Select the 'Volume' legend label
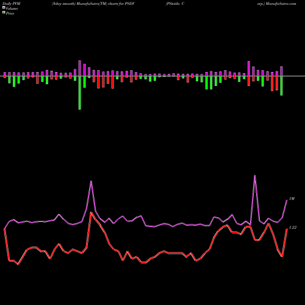Viewport: 305px width, 305px height. coord(12,9)
